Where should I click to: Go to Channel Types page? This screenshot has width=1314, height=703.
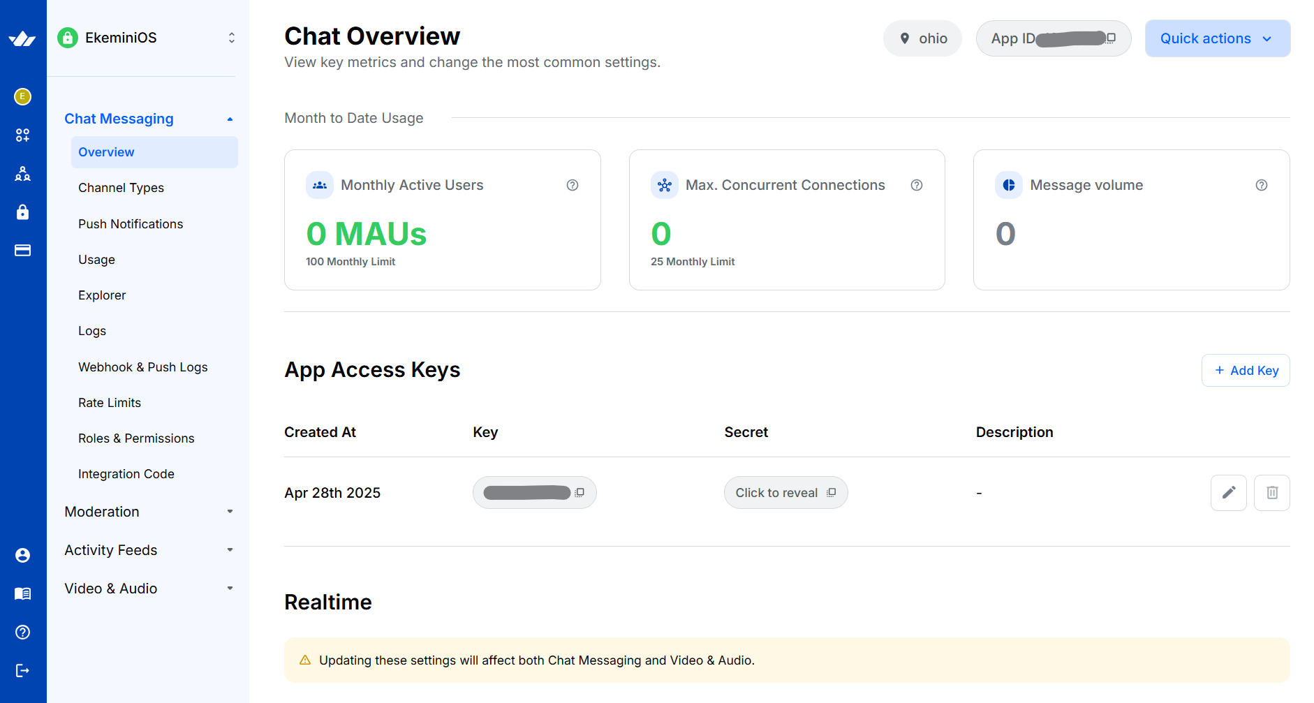[x=121, y=188]
